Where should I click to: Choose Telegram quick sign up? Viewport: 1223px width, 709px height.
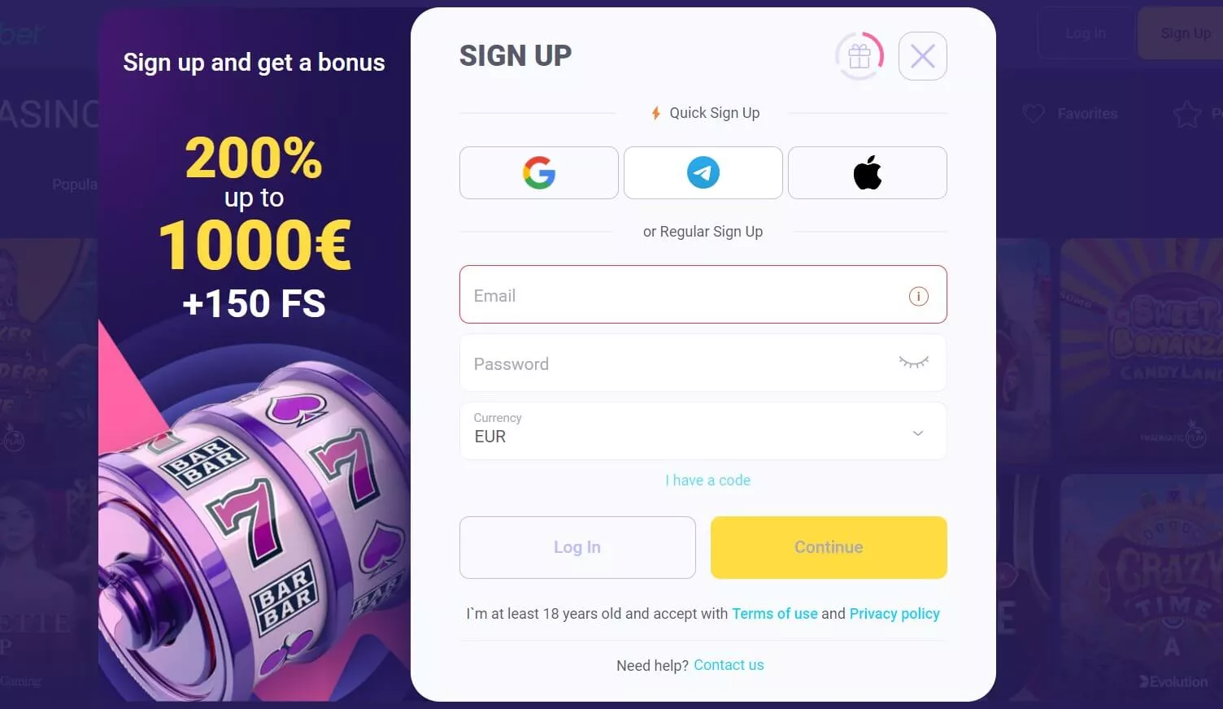703,172
